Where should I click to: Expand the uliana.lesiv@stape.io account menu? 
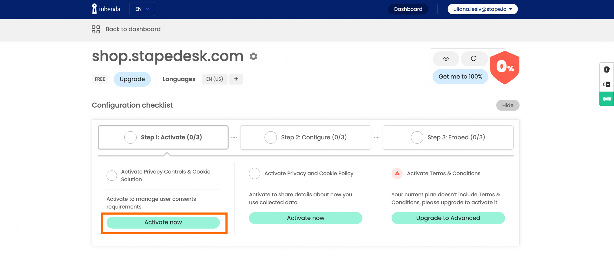482,9
